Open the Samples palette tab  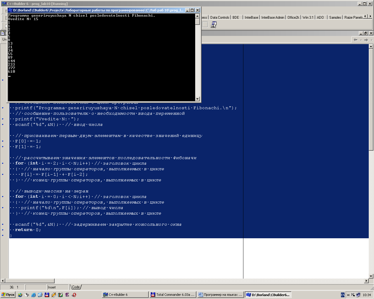335,18
